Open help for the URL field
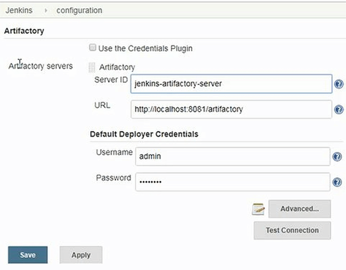346x270 pixels. (339, 110)
